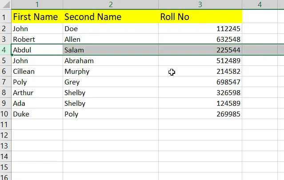This screenshot has width=284, height=180.
Task: Click the "First Name" header cell
Action: tap(37, 17)
